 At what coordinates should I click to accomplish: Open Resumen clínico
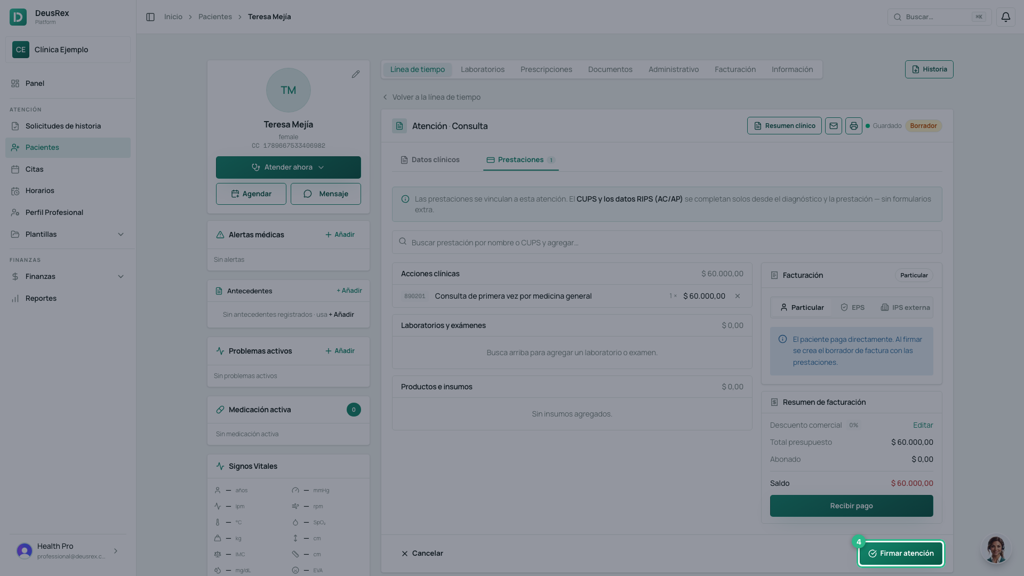tap(784, 126)
